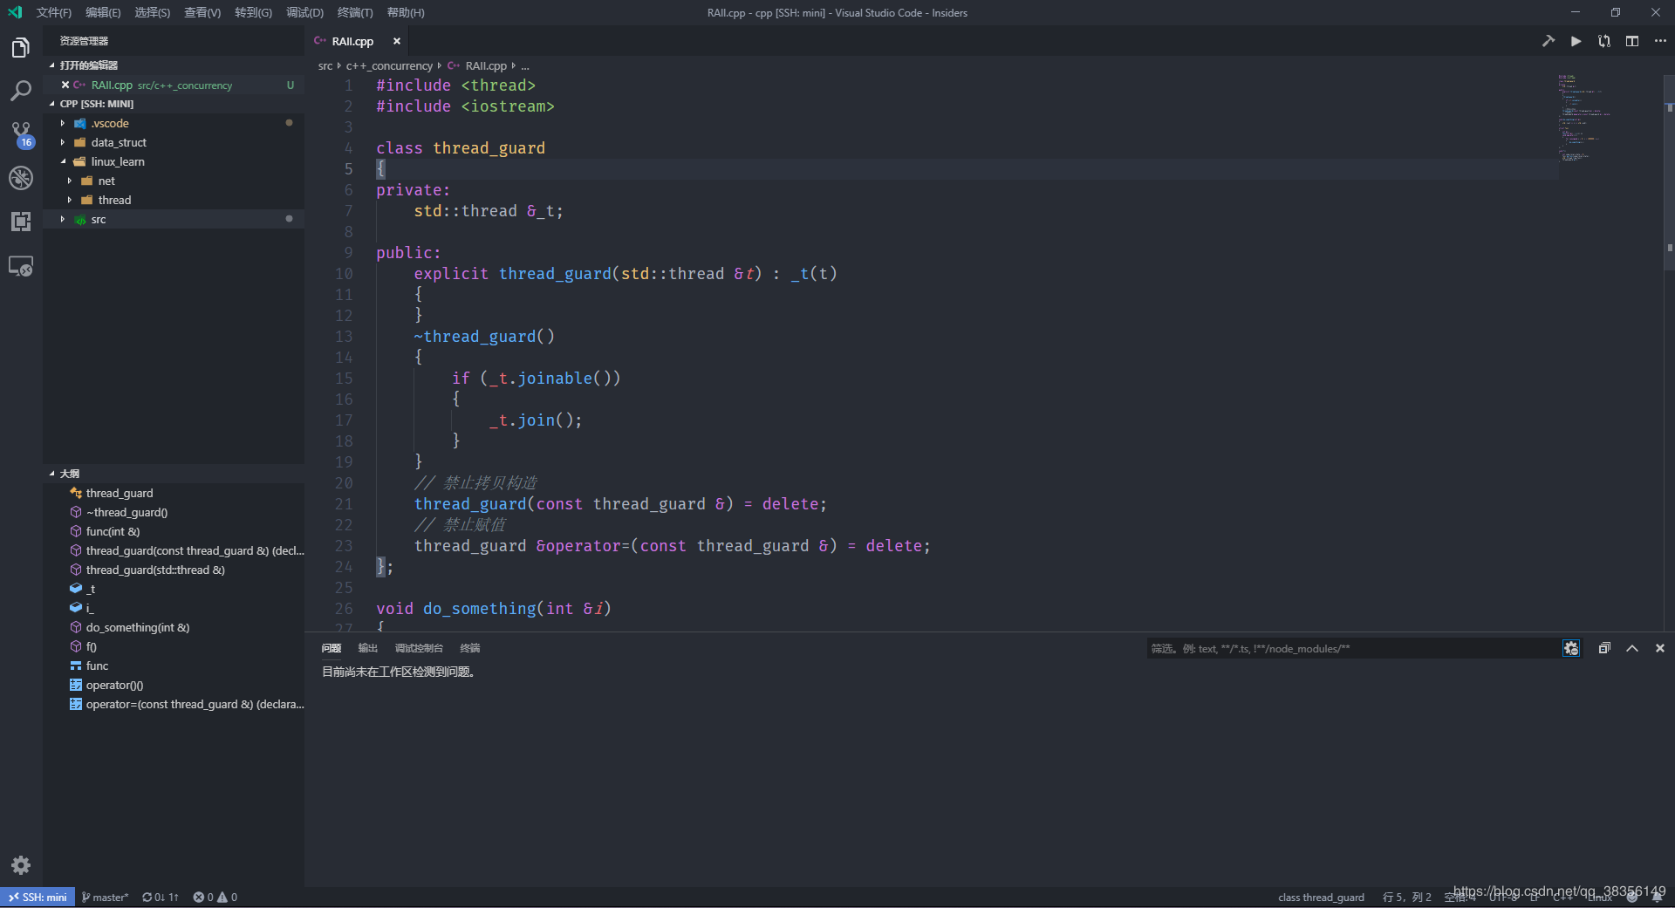Open the Source Control view
Viewport: 1675px width, 908px height.
coord(21,133)
